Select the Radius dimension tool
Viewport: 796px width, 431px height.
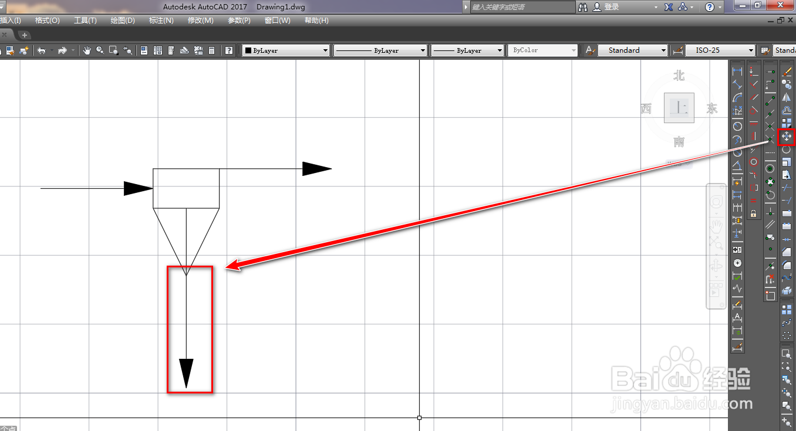[x=737, y=126]
